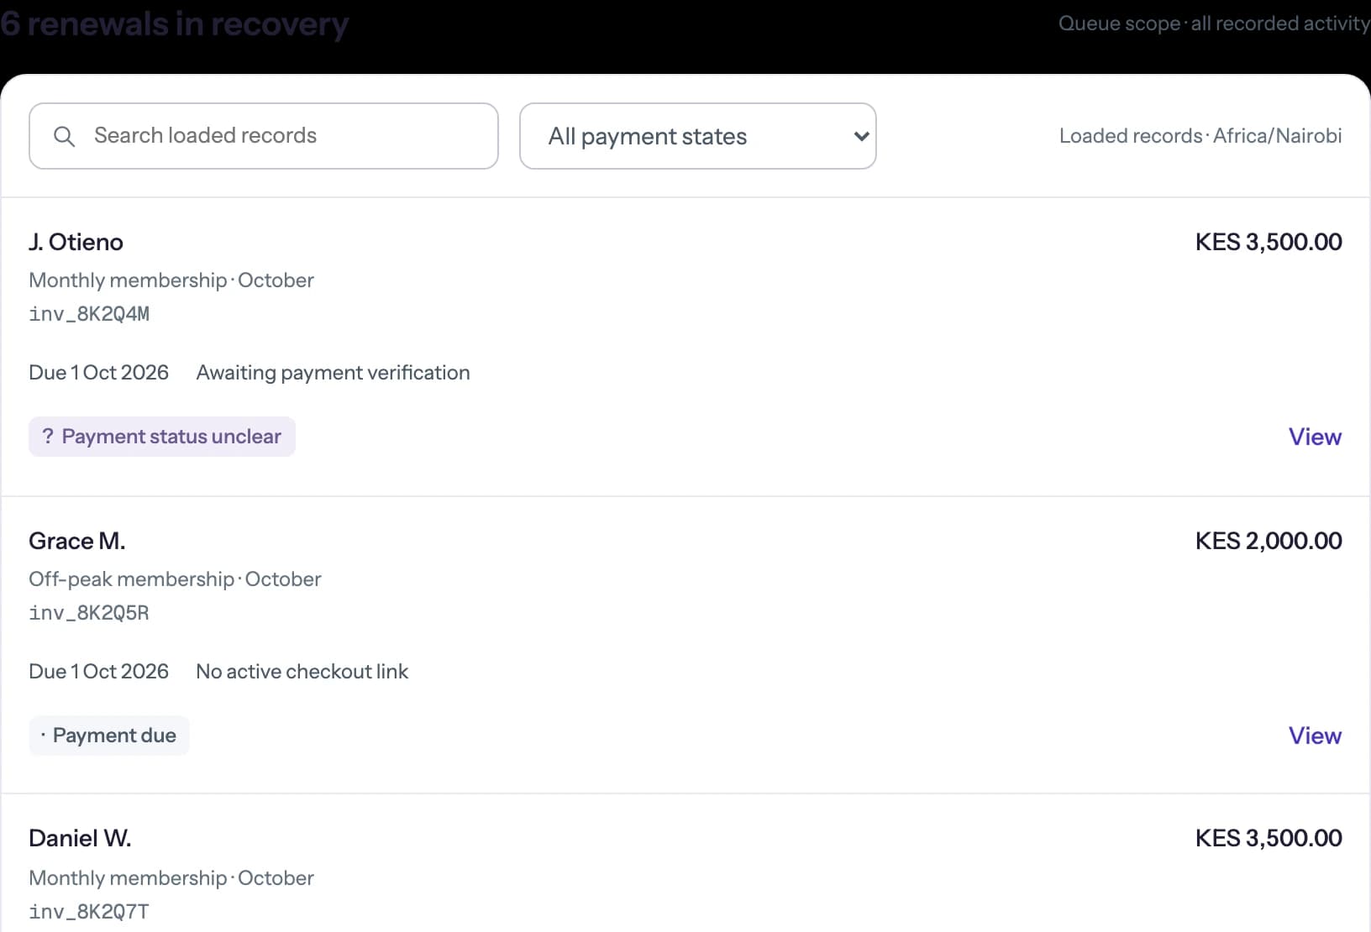Select the Daniel W. name
This screenshot has height=932, width=1371.
click(80, 838)
